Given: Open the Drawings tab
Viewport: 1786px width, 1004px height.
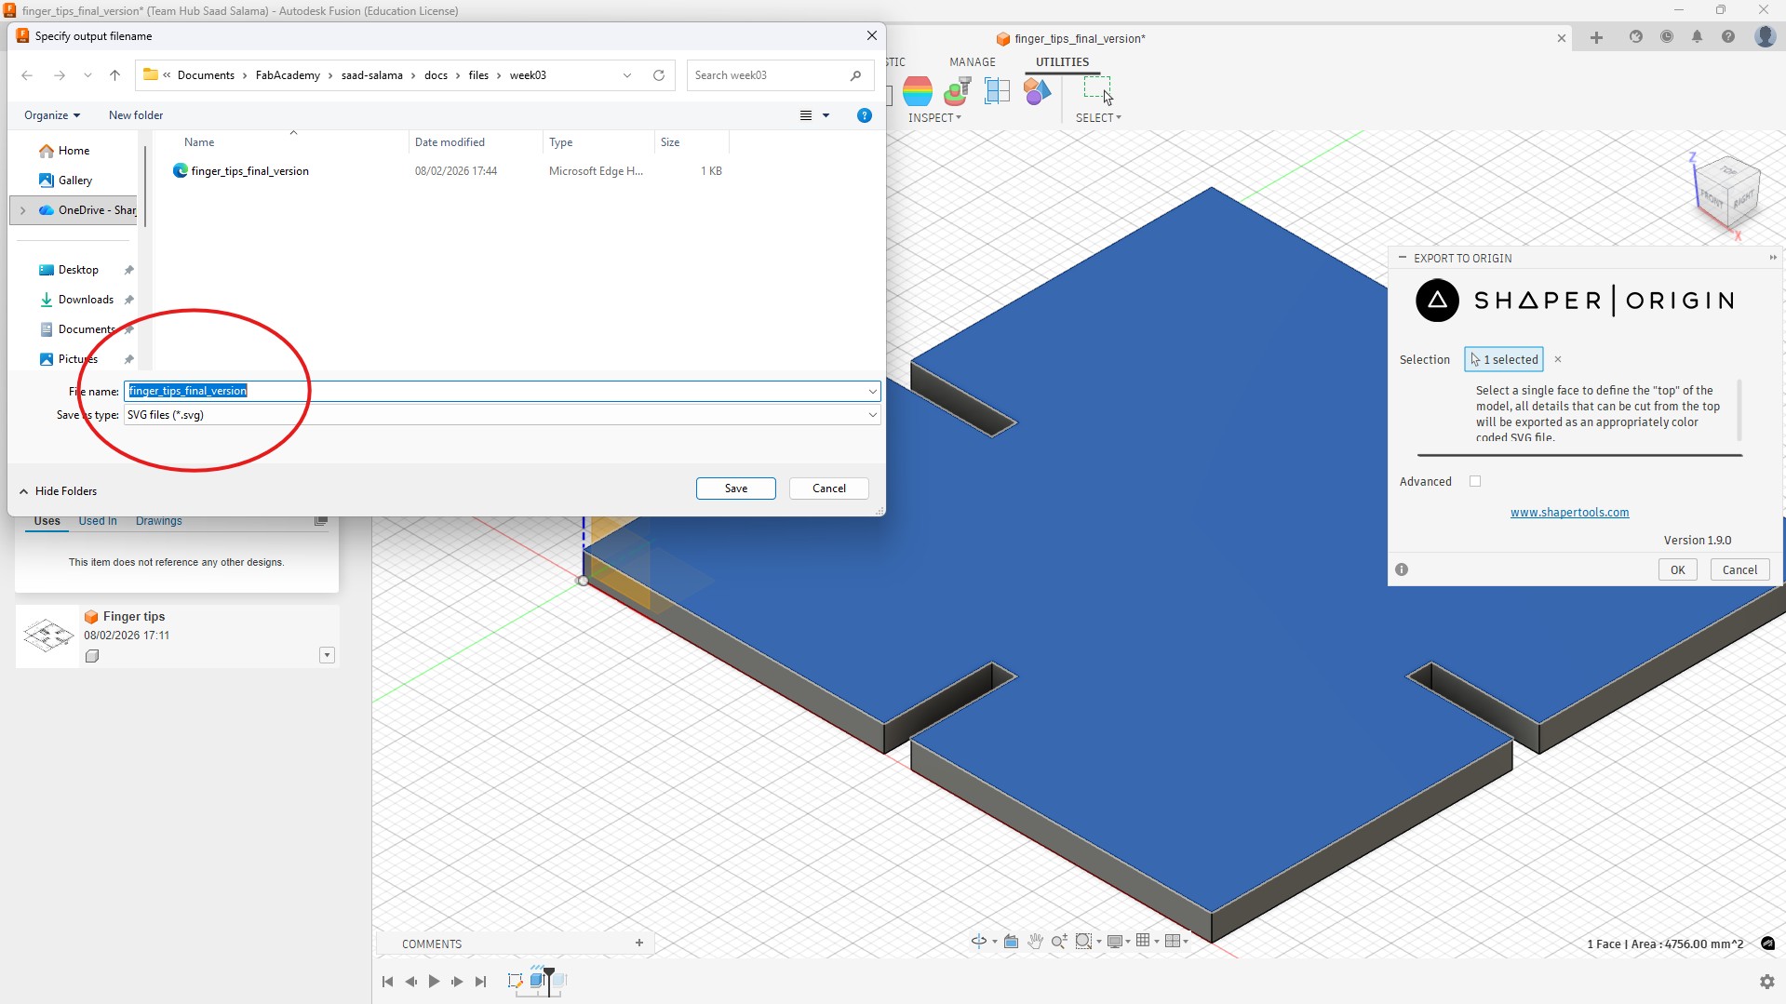Looking at the screenshot, I should click(x=158, y=521).
